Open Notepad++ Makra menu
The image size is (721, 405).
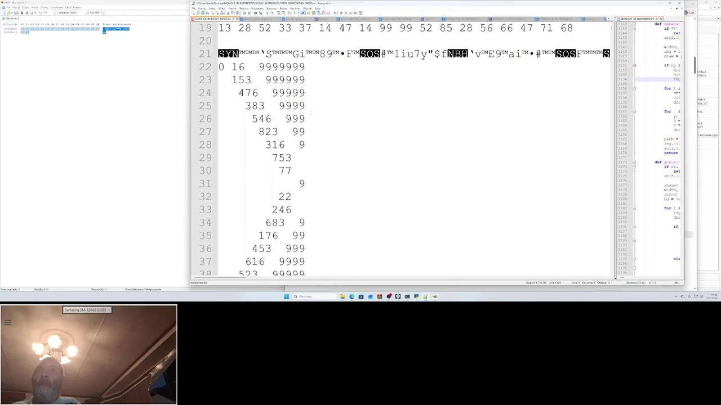[283, 8]
